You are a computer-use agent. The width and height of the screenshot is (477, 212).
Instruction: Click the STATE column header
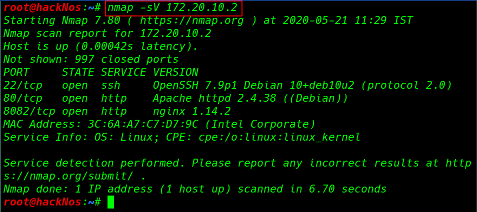point(78,72)
